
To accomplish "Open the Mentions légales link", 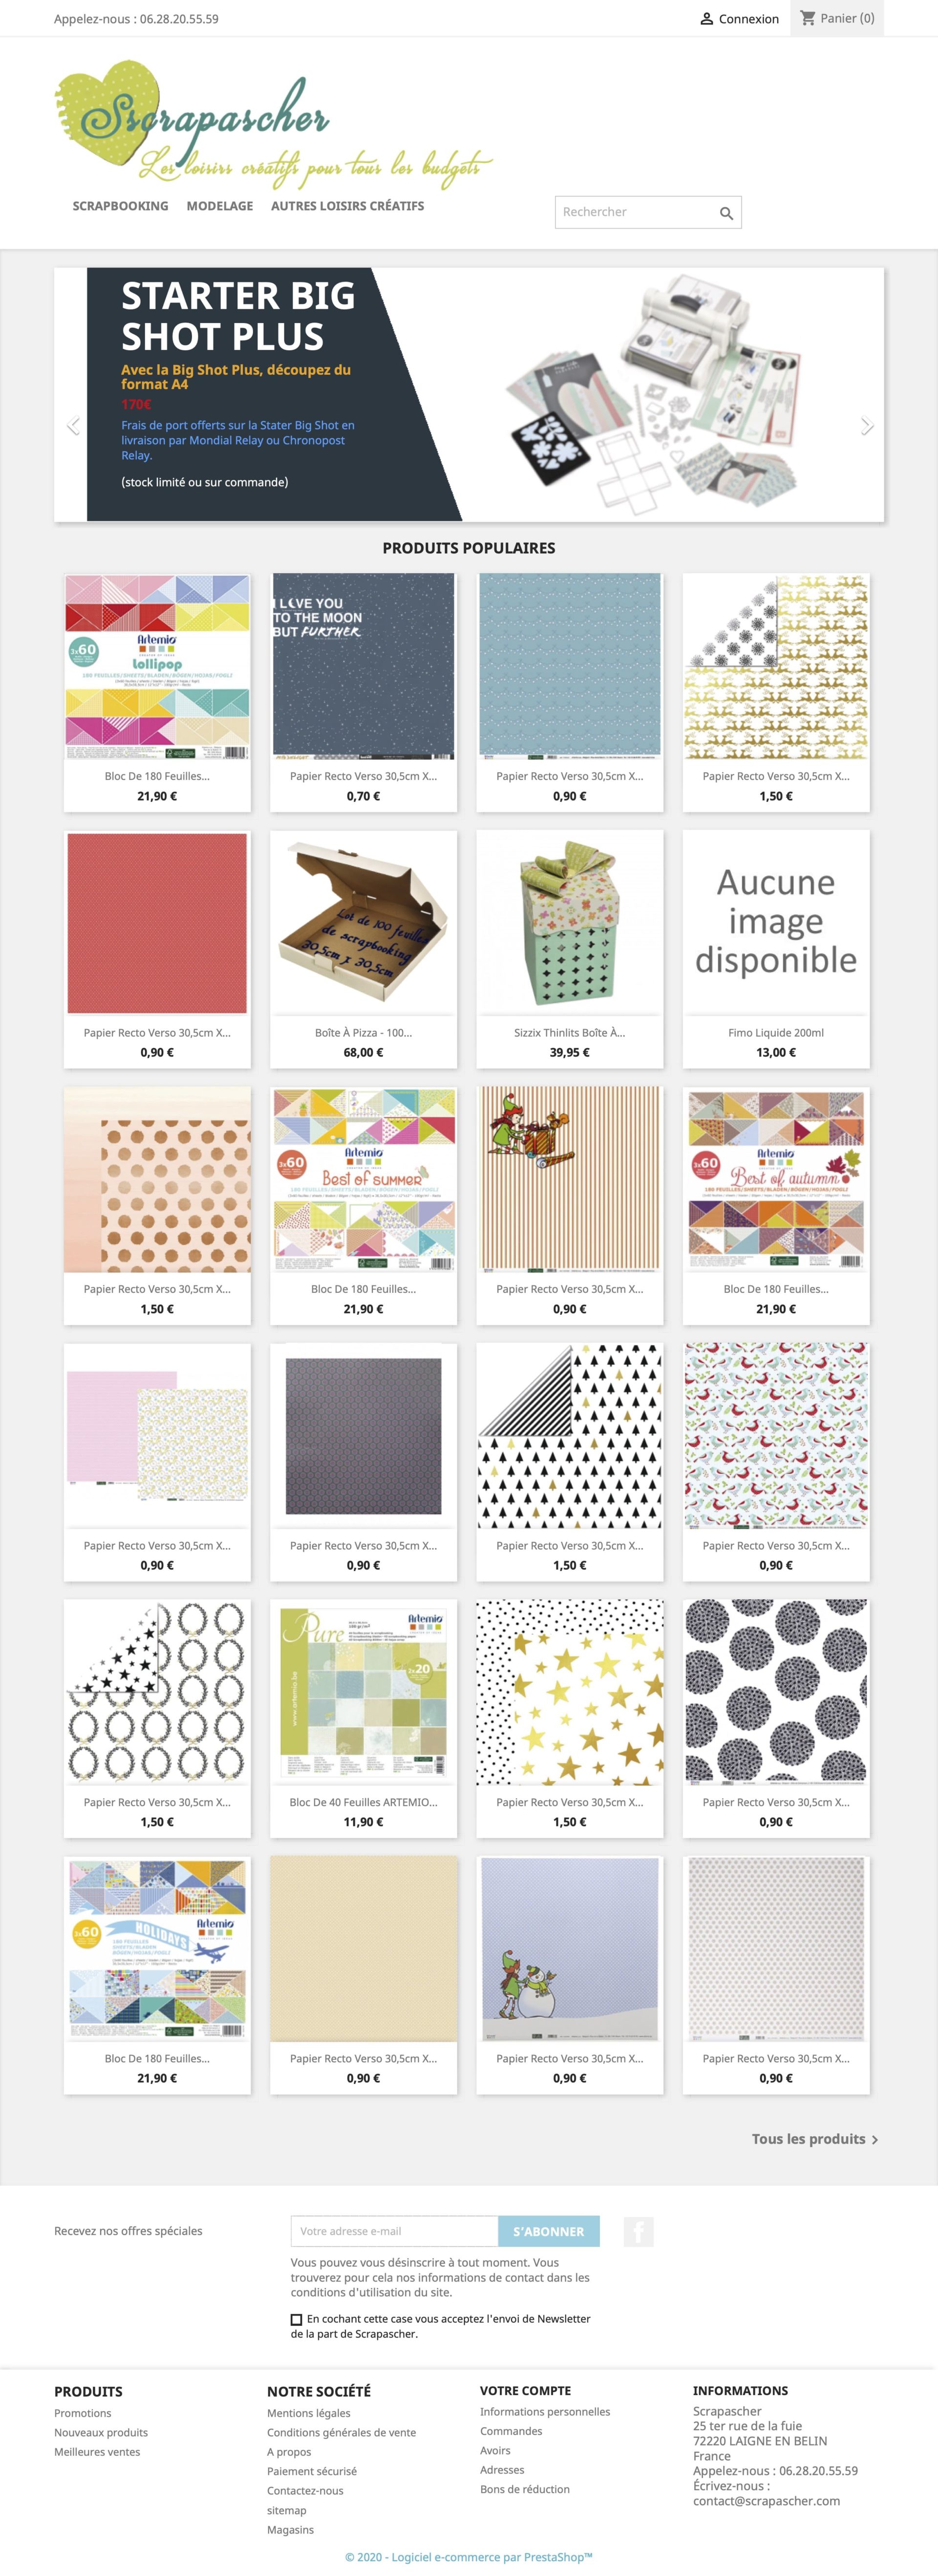I will coord(308,2413).
